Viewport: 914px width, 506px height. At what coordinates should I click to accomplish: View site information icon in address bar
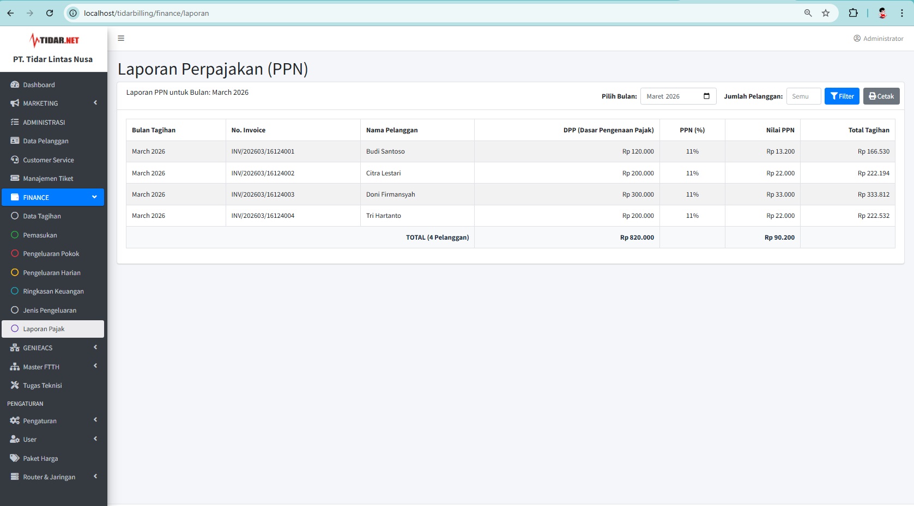click(x=73, y=13)
